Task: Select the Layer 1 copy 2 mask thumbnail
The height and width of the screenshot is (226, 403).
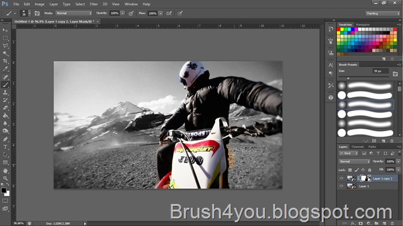Action: click(365, 178)
